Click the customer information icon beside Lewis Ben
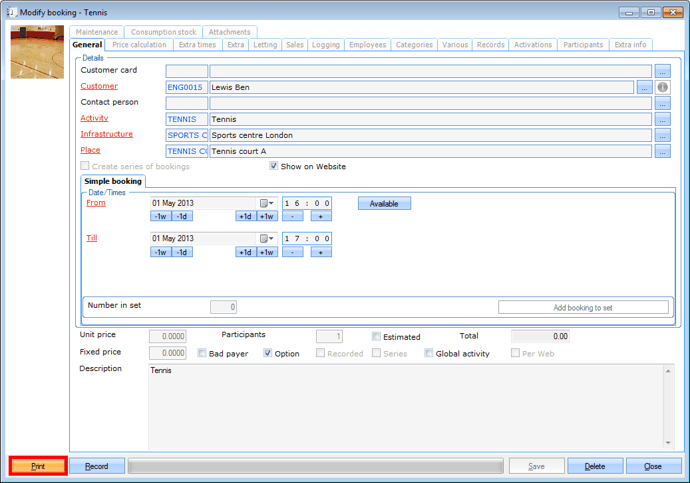The width and height of the screenshot is (690, 483). 662,87
